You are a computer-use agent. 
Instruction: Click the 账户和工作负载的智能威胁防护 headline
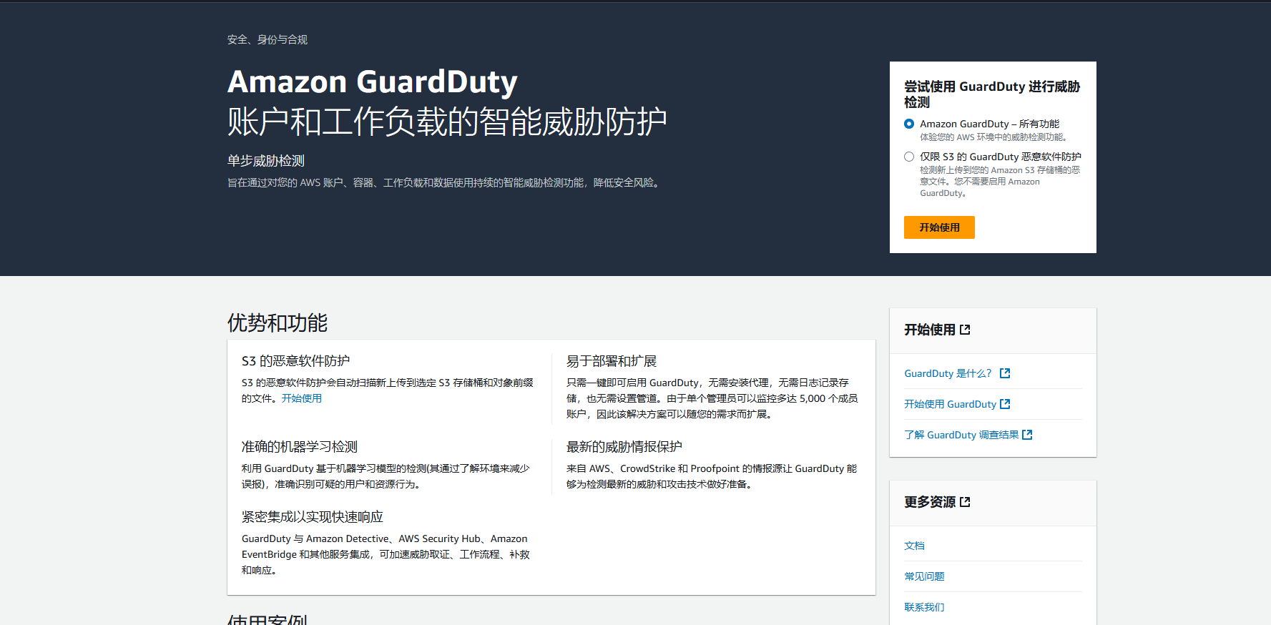pos(447,122)
